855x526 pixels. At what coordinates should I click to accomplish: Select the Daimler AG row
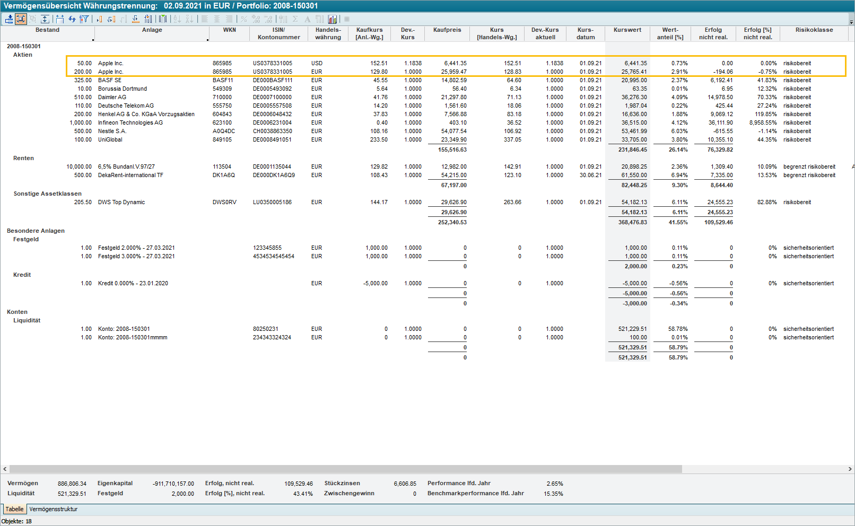click(112, 97)
